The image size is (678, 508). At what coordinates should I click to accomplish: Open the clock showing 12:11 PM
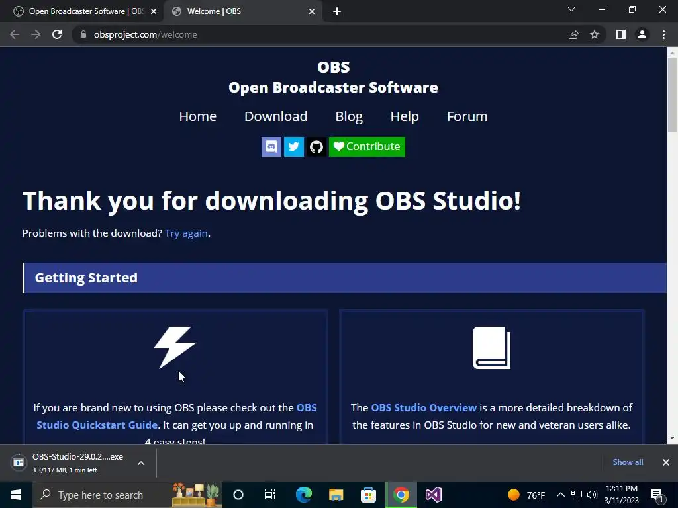pyautogui.click(x=621, y=495)
